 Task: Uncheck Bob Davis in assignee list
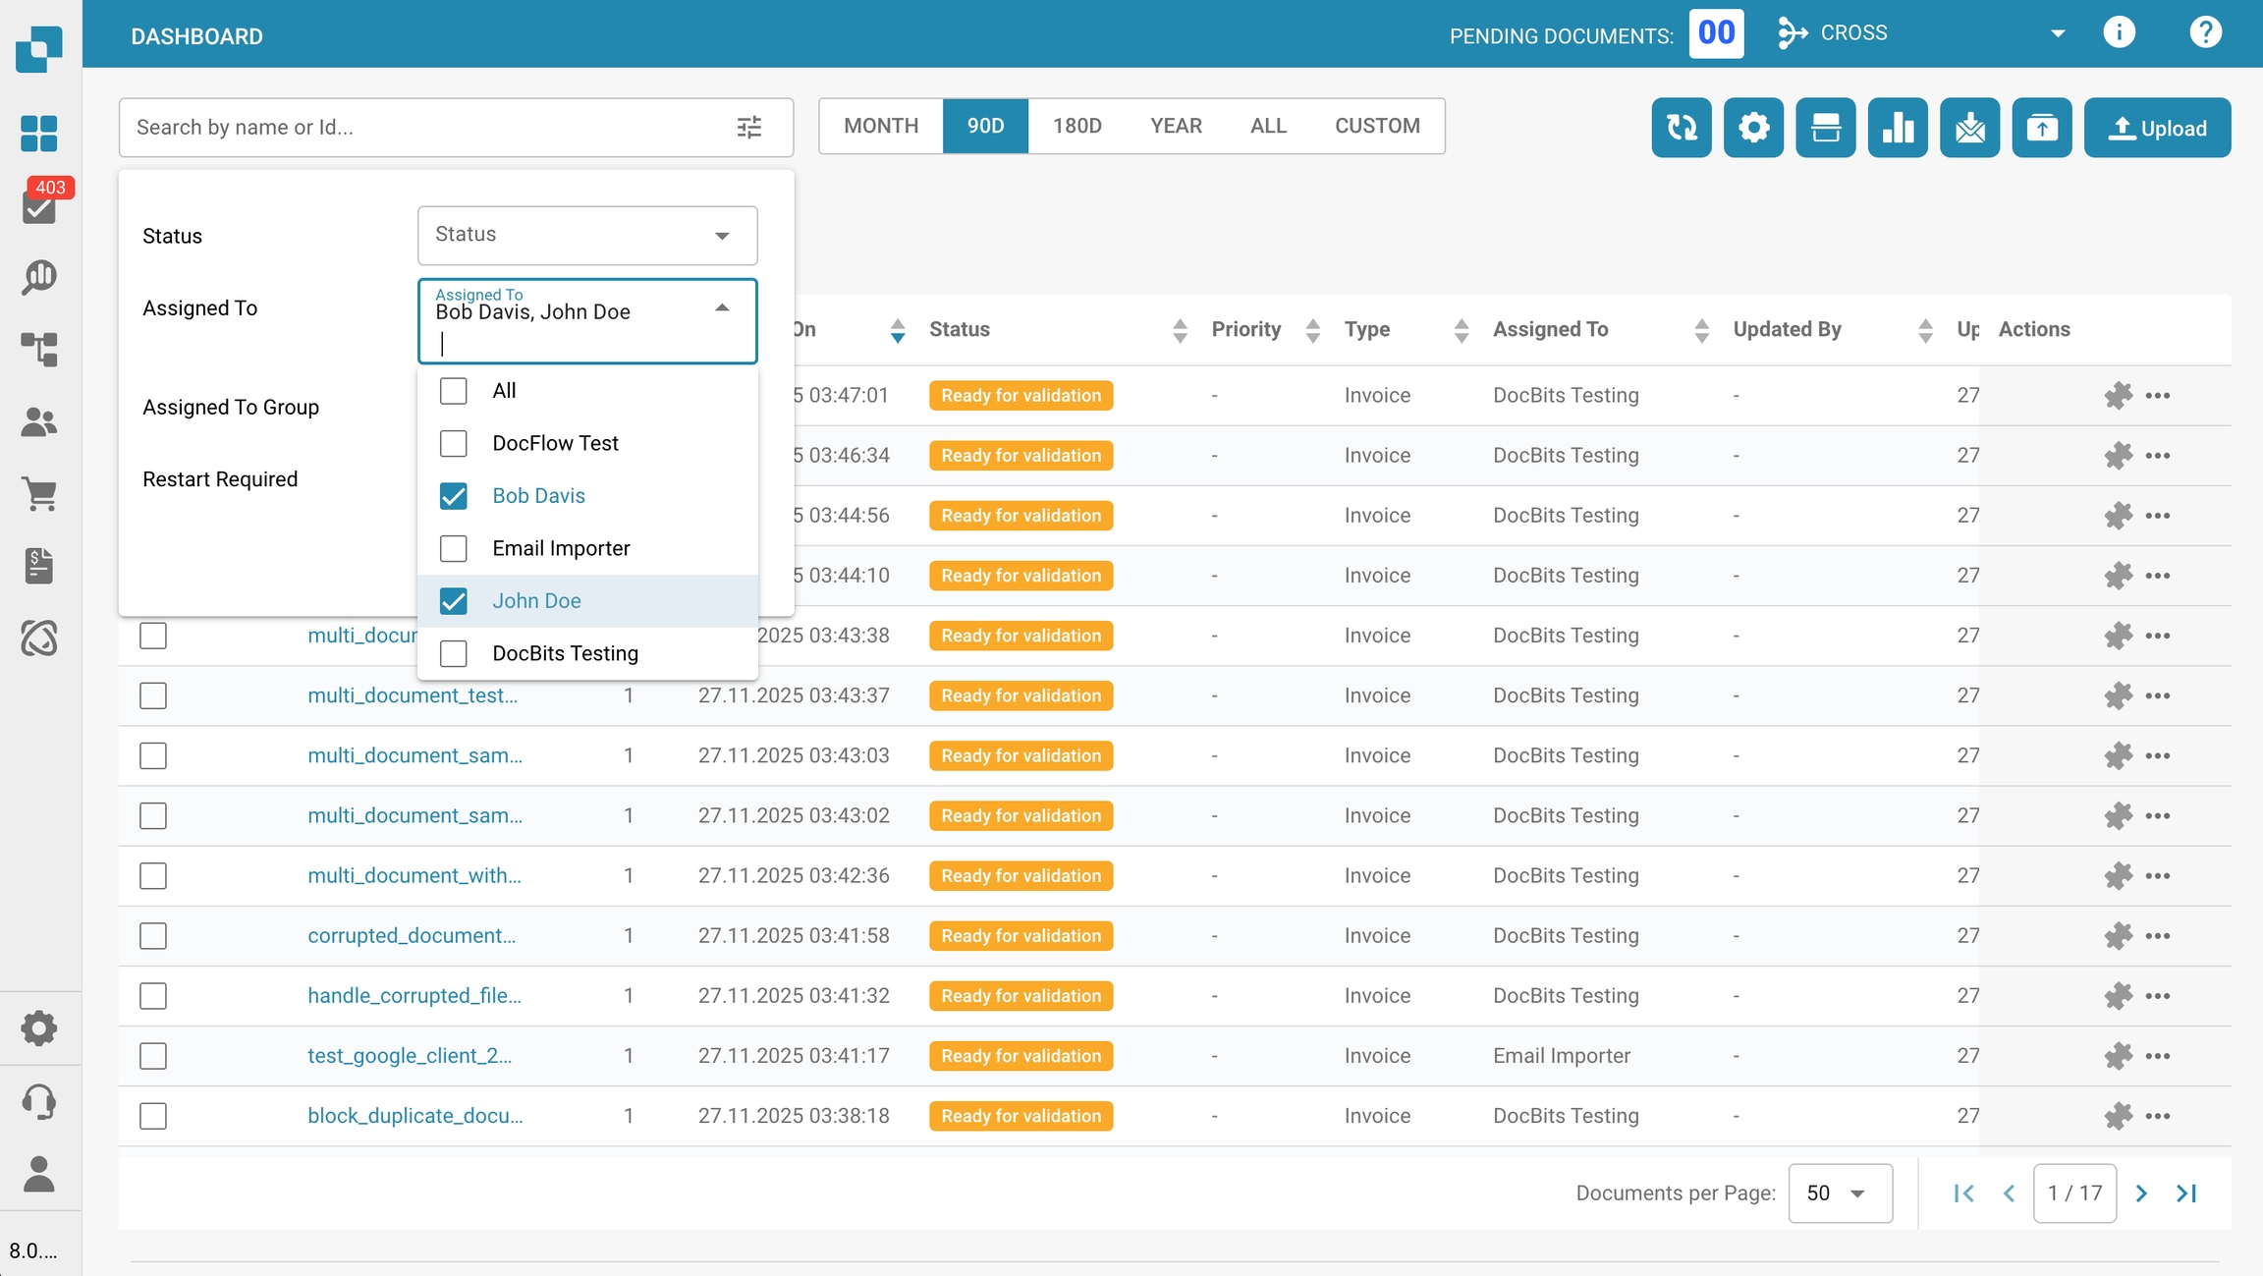(x=453, y=496)
